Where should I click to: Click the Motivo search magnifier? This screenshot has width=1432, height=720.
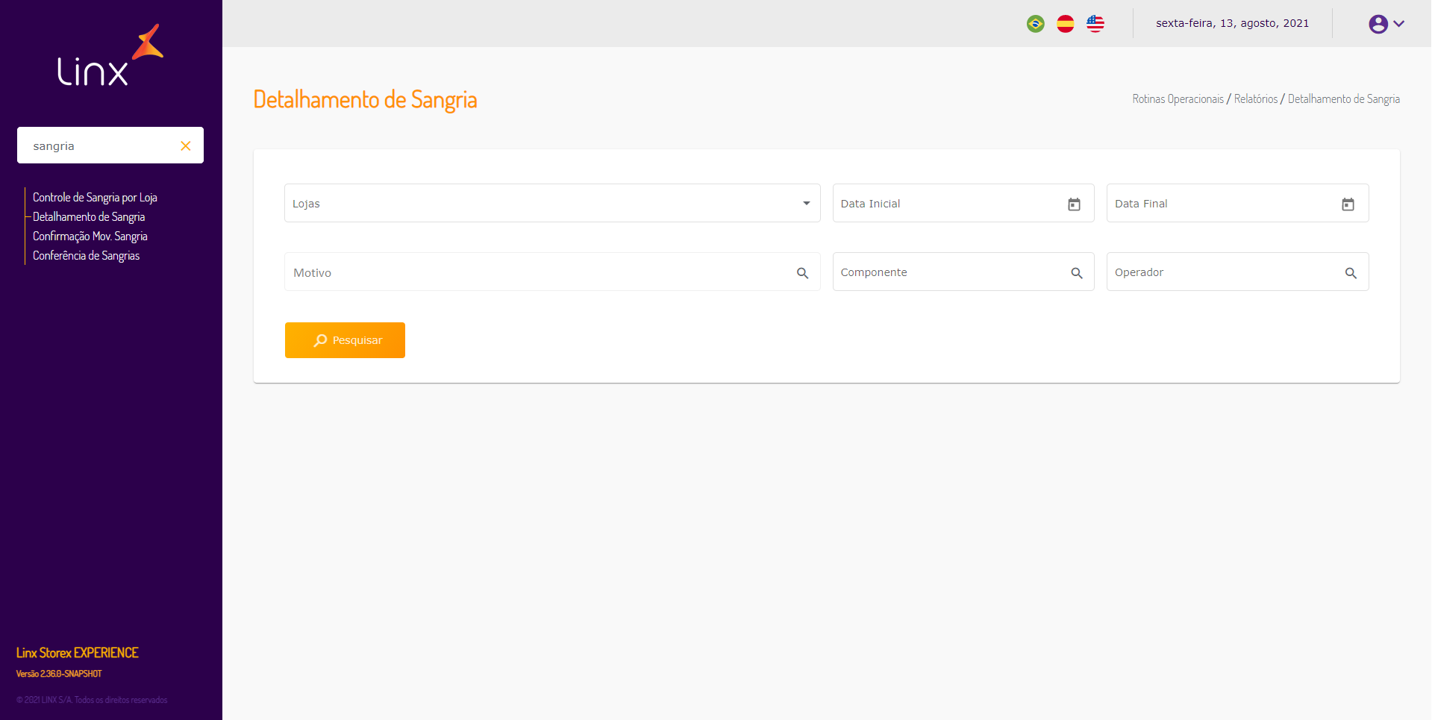click(x=802, y=273)
